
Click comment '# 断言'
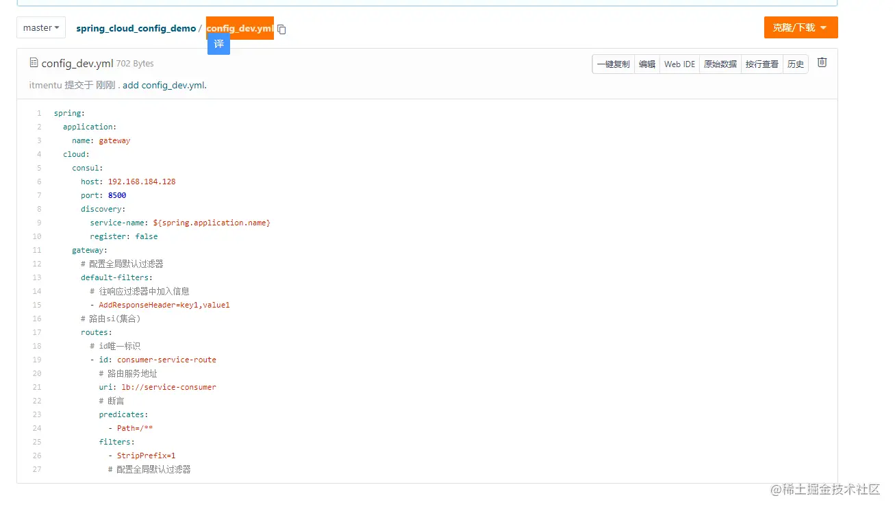tap(112, 401)
